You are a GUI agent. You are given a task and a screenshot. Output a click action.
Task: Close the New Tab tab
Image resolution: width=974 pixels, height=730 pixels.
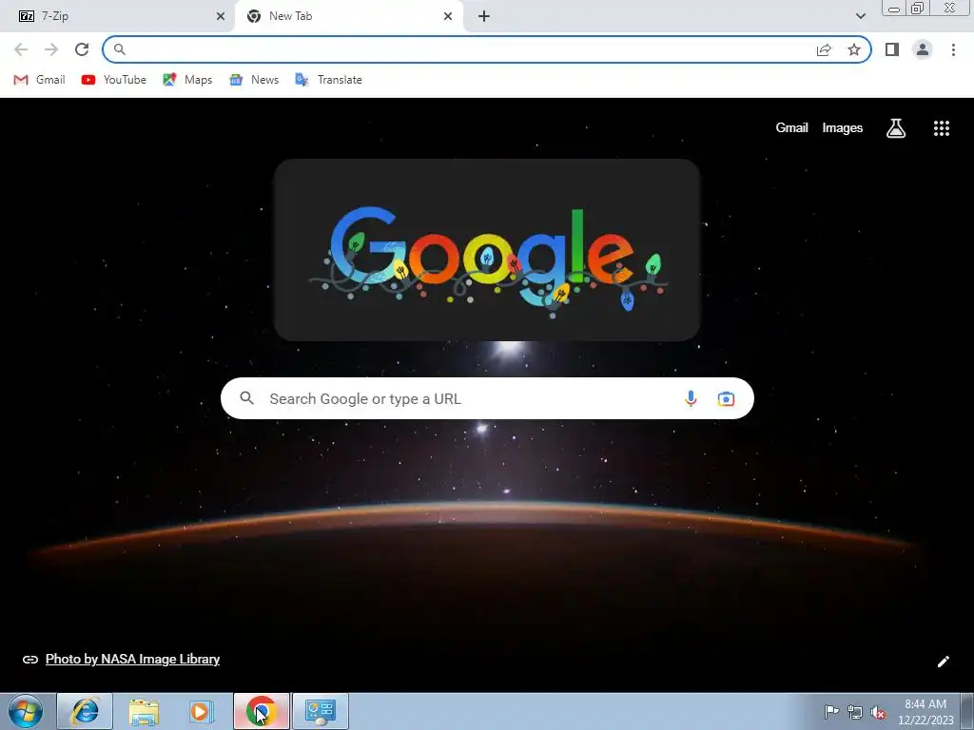click(448, 16)
